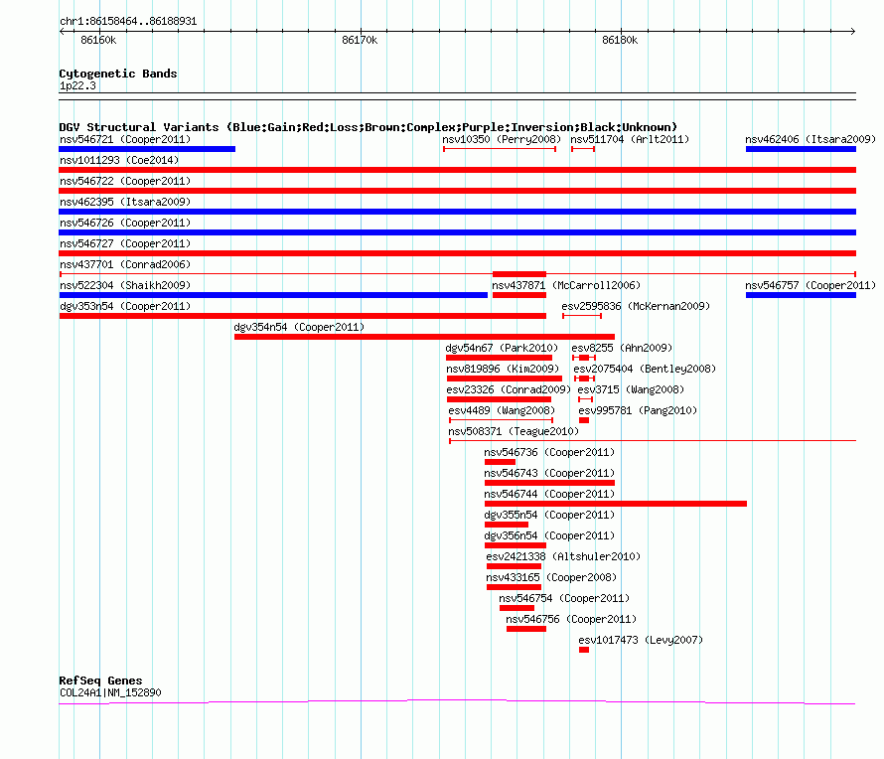Open nsv819896 (Kim2009) label
The image size is (884, 759).
click(503, 369)
